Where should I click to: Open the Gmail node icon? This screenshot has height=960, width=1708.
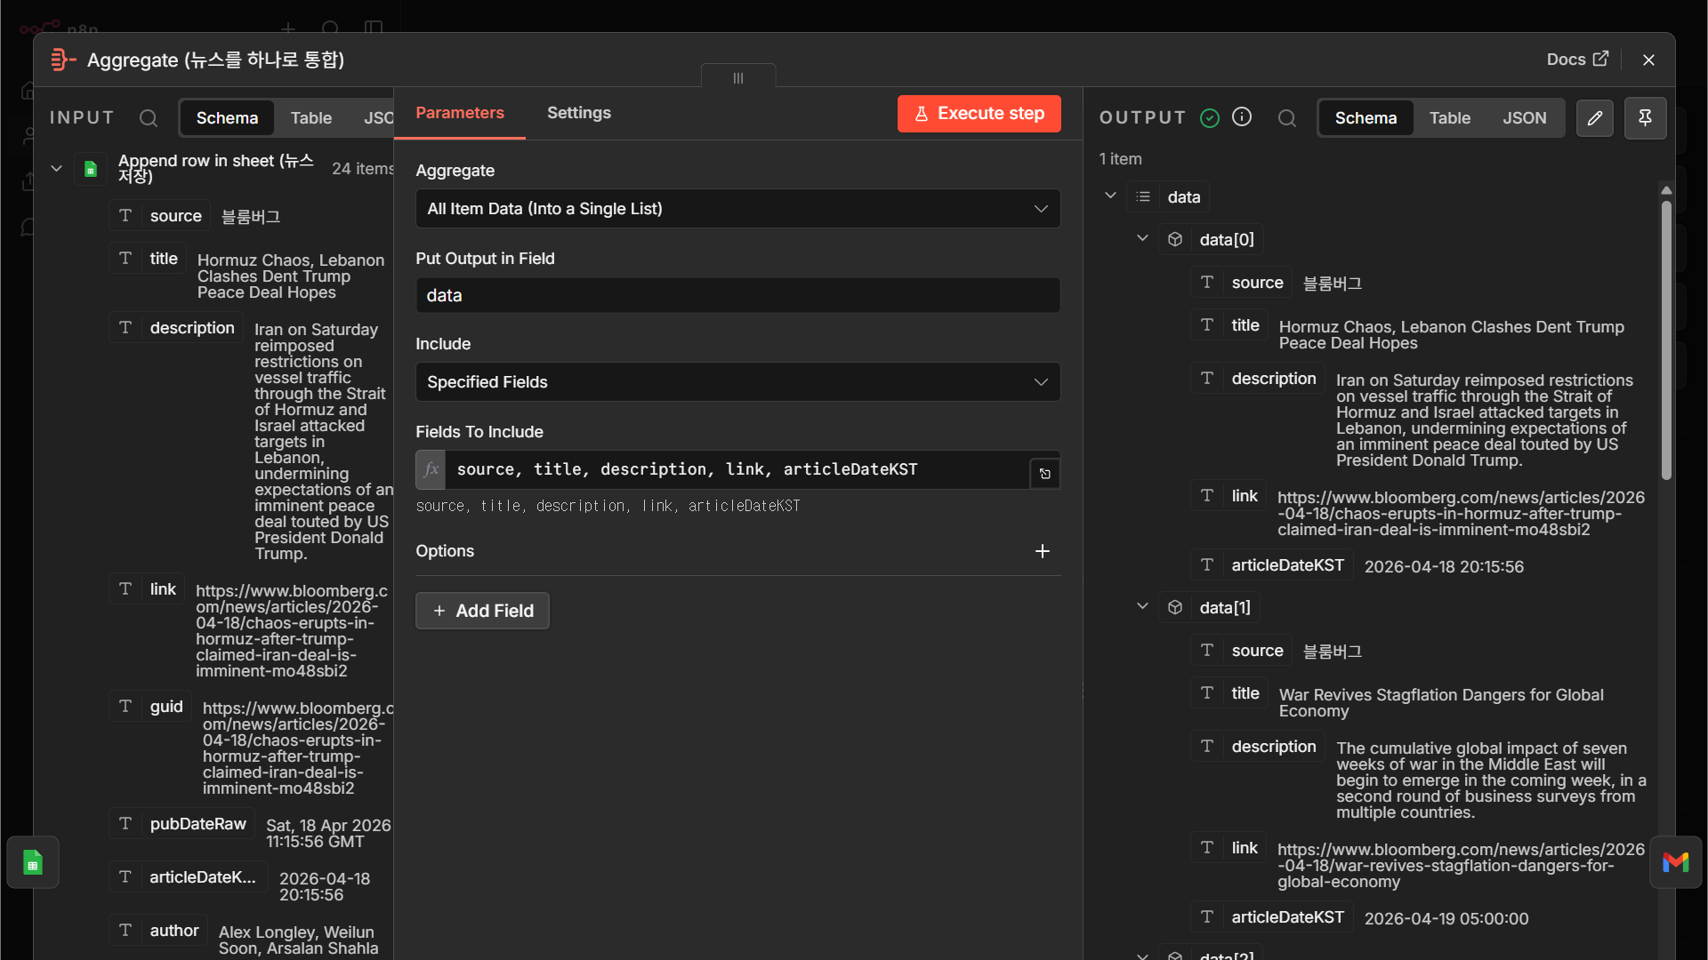click(x=1676, y=862)
